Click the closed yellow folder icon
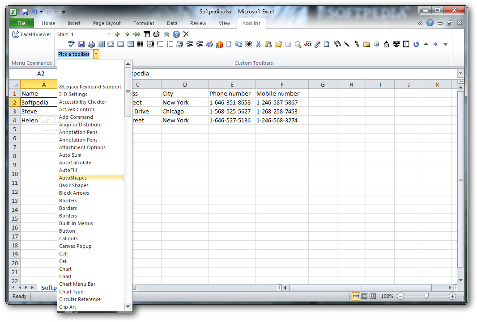 point(367,44)
